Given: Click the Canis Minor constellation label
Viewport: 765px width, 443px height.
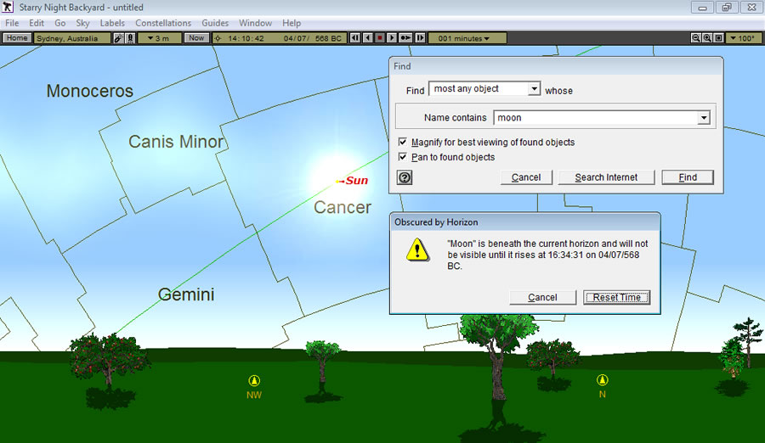Looking at the screenshot, I should pos(176,142).
